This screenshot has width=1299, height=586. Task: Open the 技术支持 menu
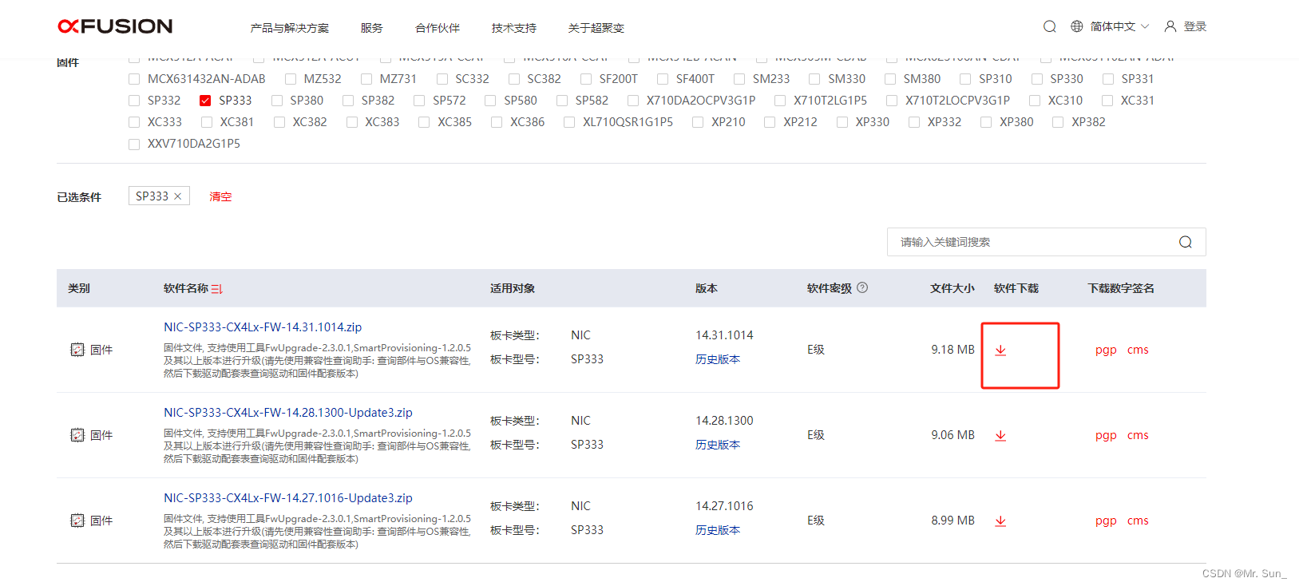(514, 28)
